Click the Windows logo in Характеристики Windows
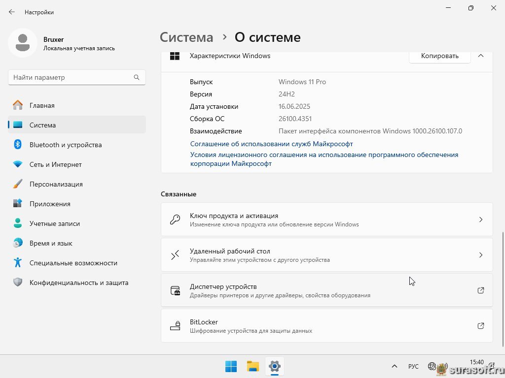Viewport: 505px width, 378px height. 175,56
